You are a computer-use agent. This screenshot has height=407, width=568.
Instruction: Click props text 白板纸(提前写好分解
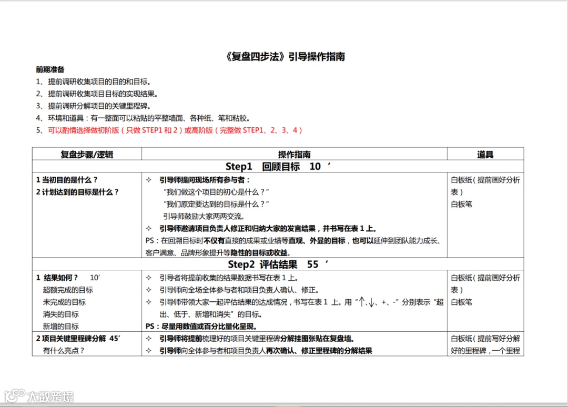[x=485, y=338]
